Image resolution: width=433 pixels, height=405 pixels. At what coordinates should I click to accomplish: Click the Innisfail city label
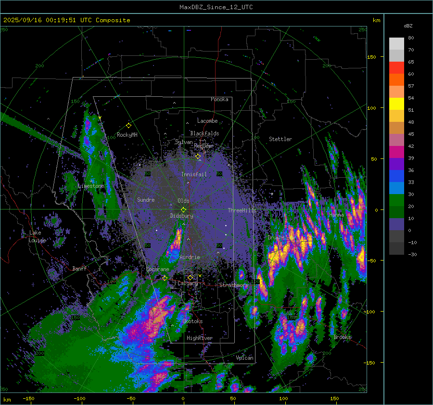click(194, 174)
